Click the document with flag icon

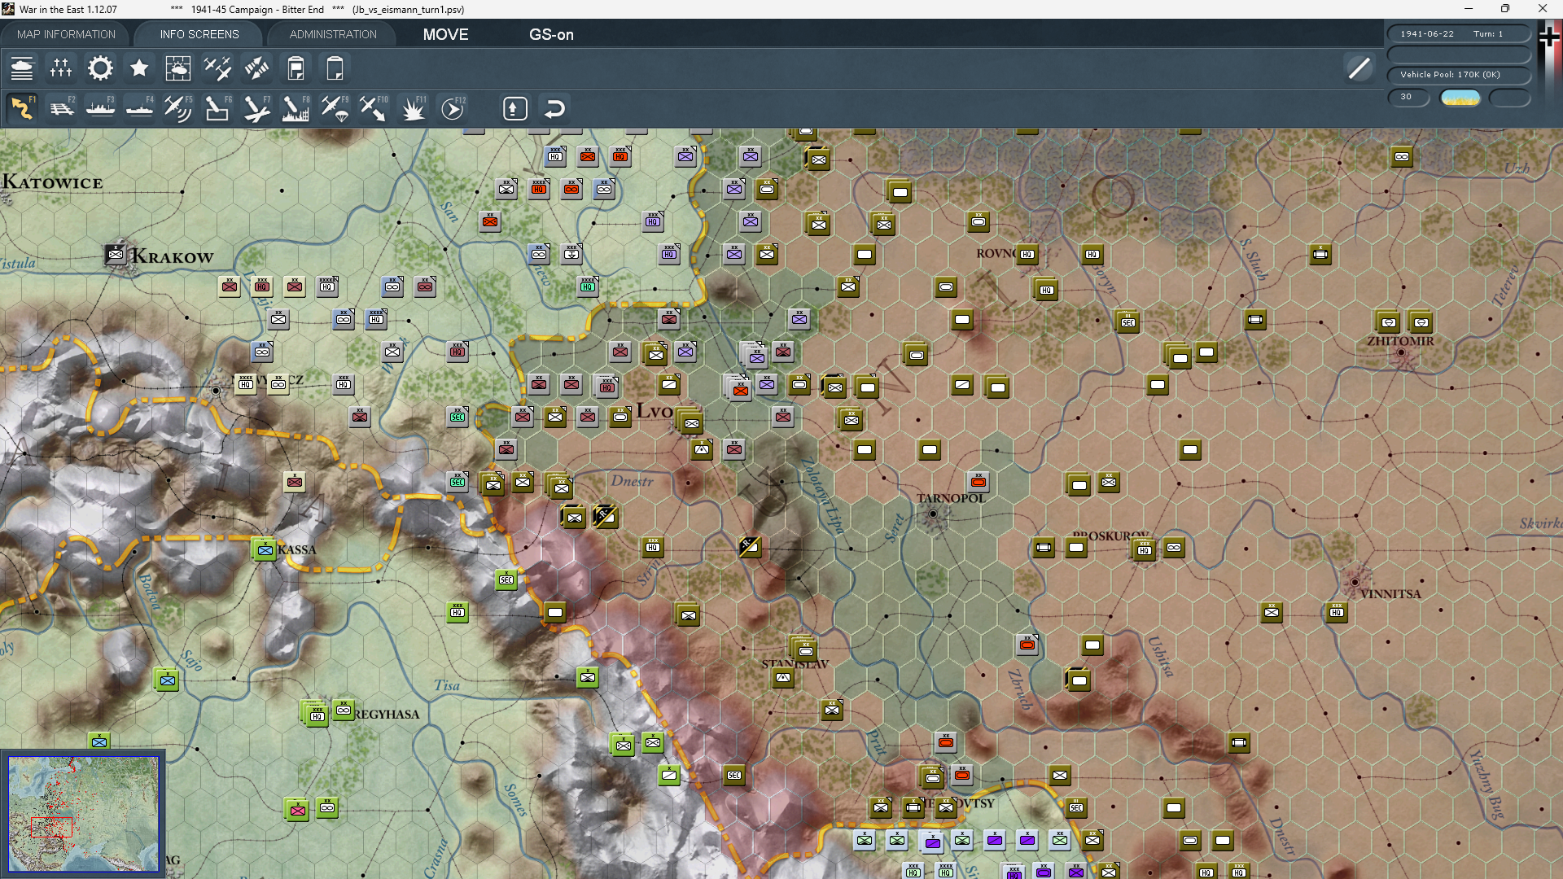(296, 68)
